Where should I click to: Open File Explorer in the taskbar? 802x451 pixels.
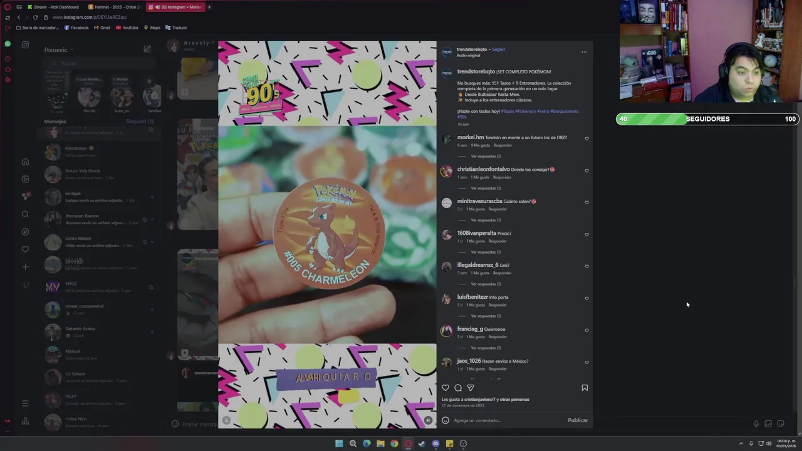pyautogui.click(x=380, y=443)
